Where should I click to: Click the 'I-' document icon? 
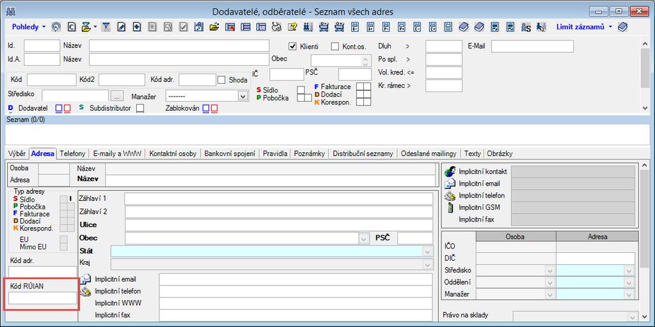tap(355, 27)
